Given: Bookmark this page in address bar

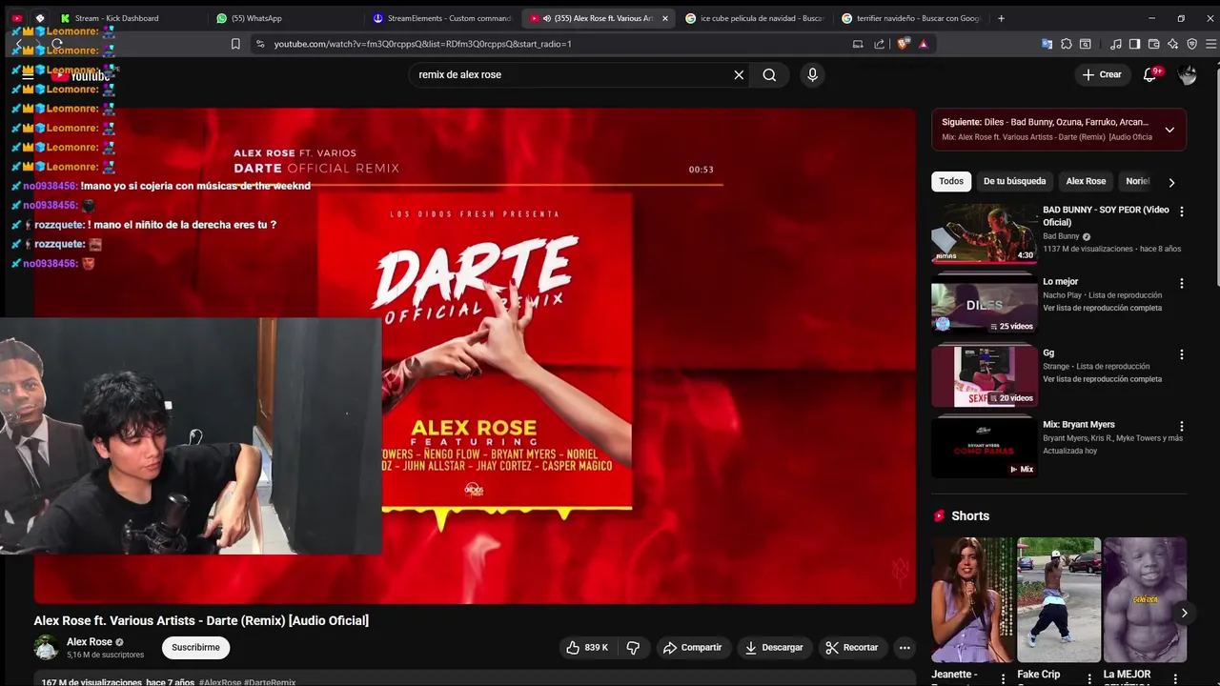Looking at the screenshot, I should 235,44.
